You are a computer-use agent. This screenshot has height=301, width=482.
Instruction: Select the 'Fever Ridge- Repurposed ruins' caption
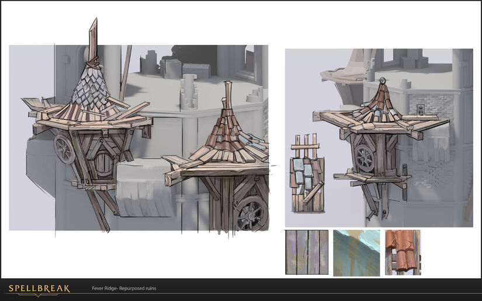(124, 288)
